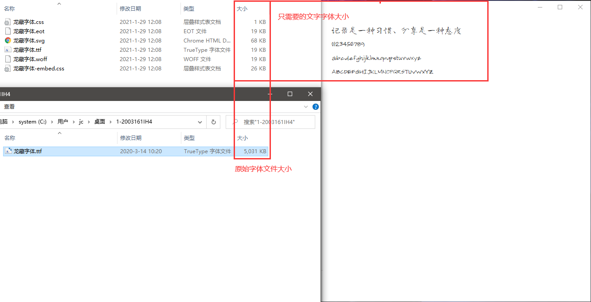Open the 查看 ribbon tab

pyautogui.click(x=9, y=107)
